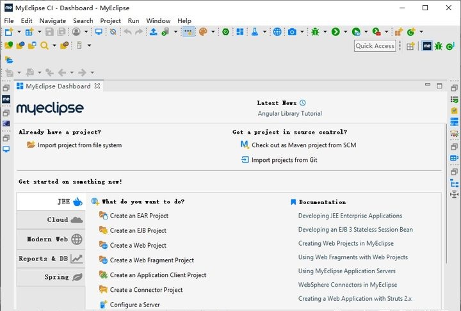Switch to the Debug perspective bug icon
The height and width of the screenshot is (311, 461).
click(439, 46)
